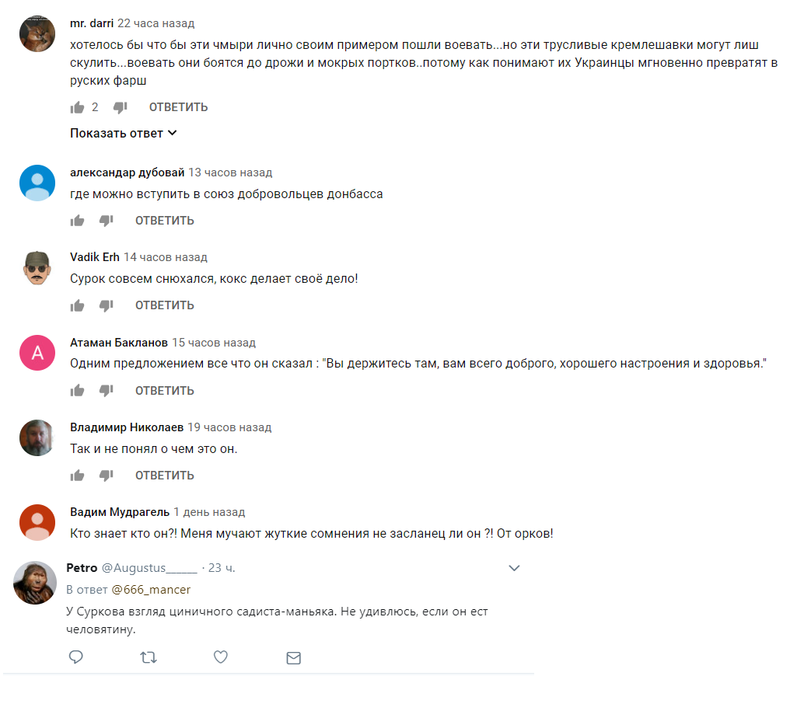Open the @666_mancer profile link
The width and height of the screenshot is (790, 704).
[151, 590]
